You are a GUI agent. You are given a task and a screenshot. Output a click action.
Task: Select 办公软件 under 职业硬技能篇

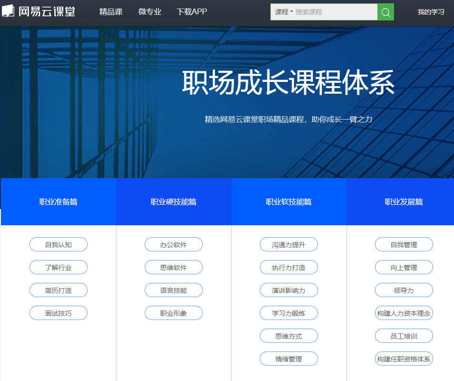click(173, 244)
